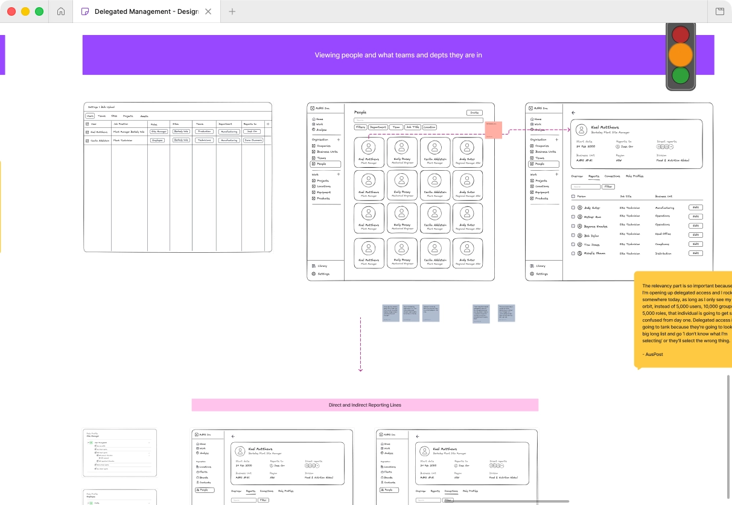Click Teams icon in People list wireframe sidebar
This screenshot has height=505, width=732.
(x=313, y=157)
